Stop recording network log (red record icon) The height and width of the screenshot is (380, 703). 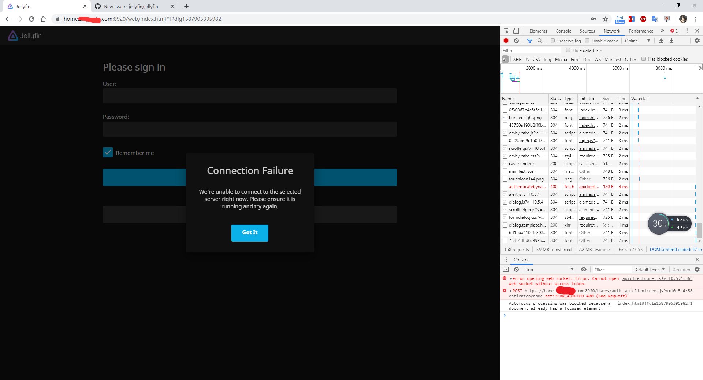[x=506, y=41]
